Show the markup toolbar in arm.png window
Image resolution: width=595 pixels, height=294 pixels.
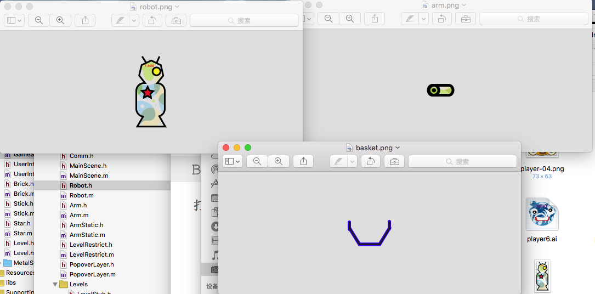click(x=466, y=19)
